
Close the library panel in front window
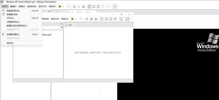[61, 24]
